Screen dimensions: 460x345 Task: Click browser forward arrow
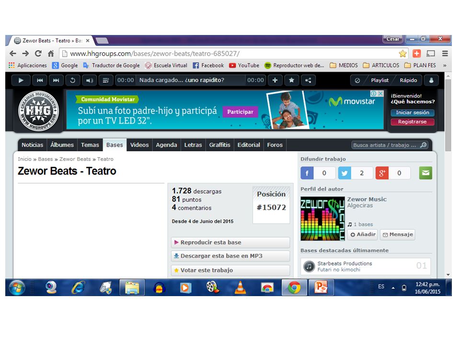pyautogui.click(x=25, y=53)
